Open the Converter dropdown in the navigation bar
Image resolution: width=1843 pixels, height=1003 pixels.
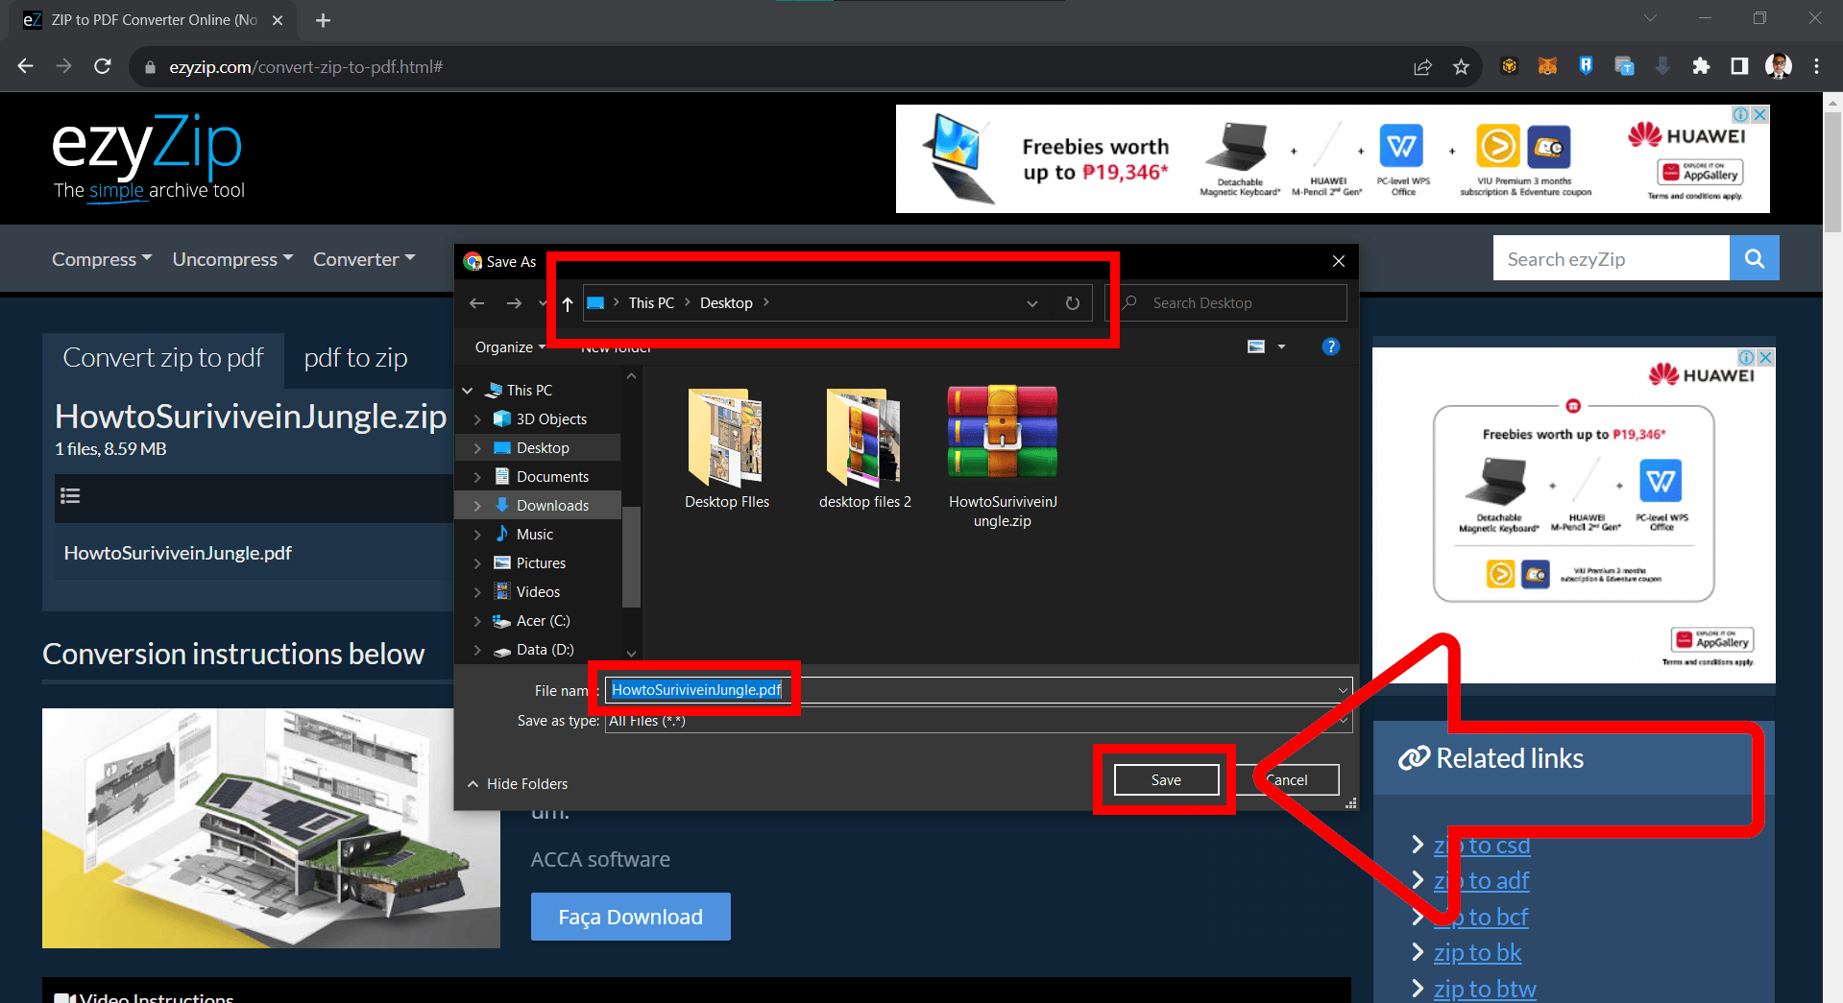pos(363,258)
